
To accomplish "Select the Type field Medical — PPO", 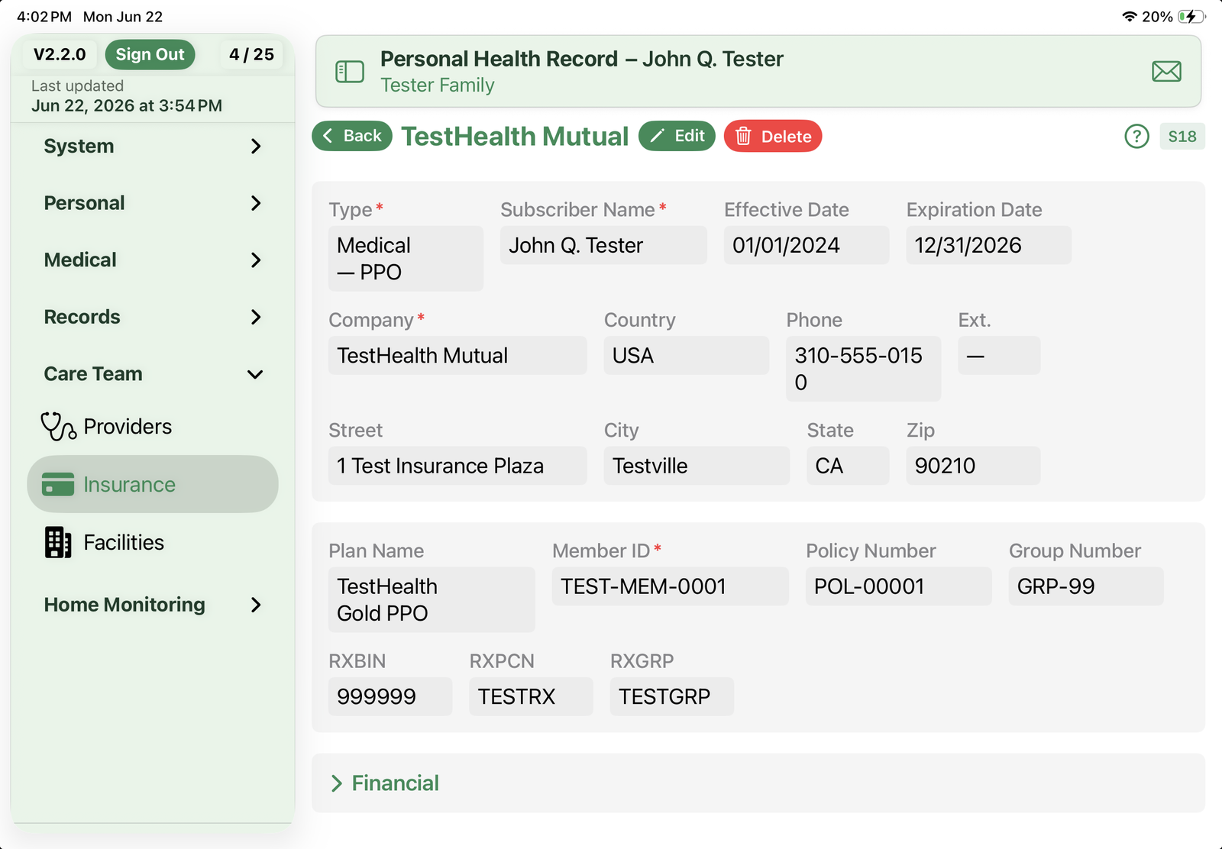I will click(x=406, y=259).
